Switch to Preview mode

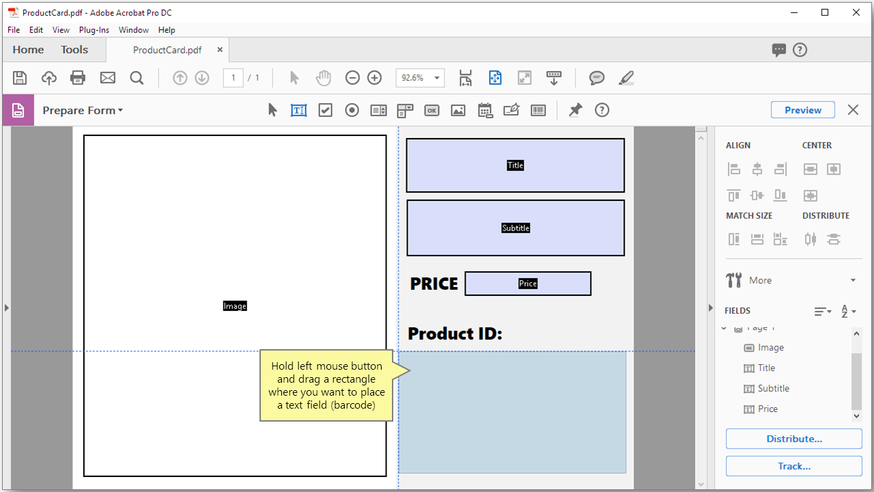pyautogui.click(x=802, y=109)
